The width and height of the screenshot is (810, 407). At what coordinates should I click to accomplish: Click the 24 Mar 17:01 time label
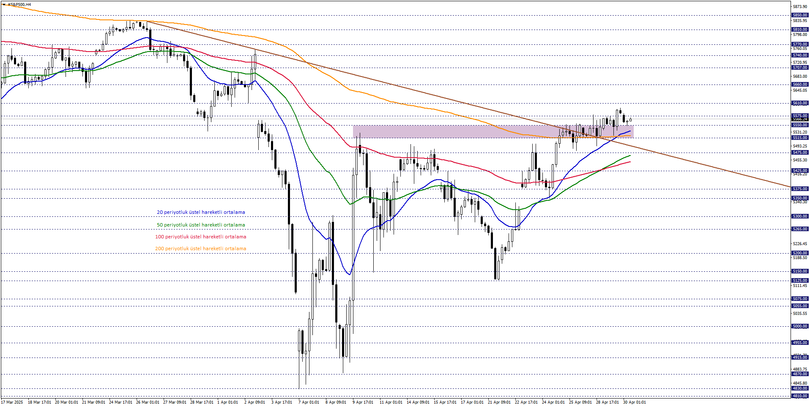(120, 402)
